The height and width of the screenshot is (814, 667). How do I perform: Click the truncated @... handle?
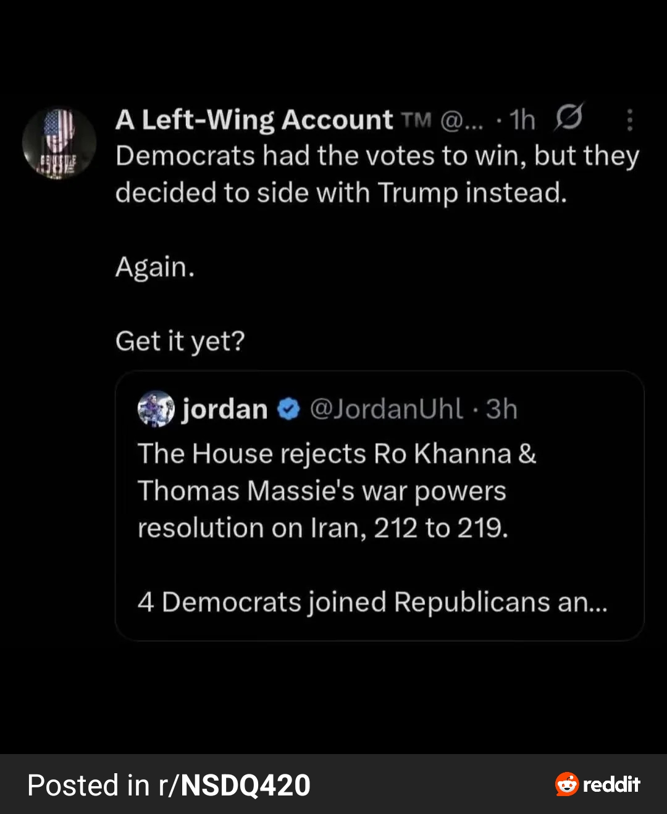coord(462,120)
